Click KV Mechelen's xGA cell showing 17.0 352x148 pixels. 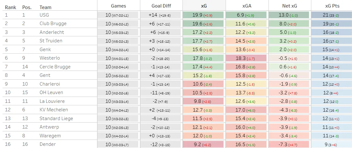[247, 110]
